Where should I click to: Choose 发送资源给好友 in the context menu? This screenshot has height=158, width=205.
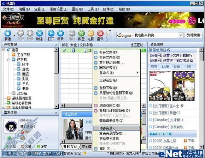[116, 133]
